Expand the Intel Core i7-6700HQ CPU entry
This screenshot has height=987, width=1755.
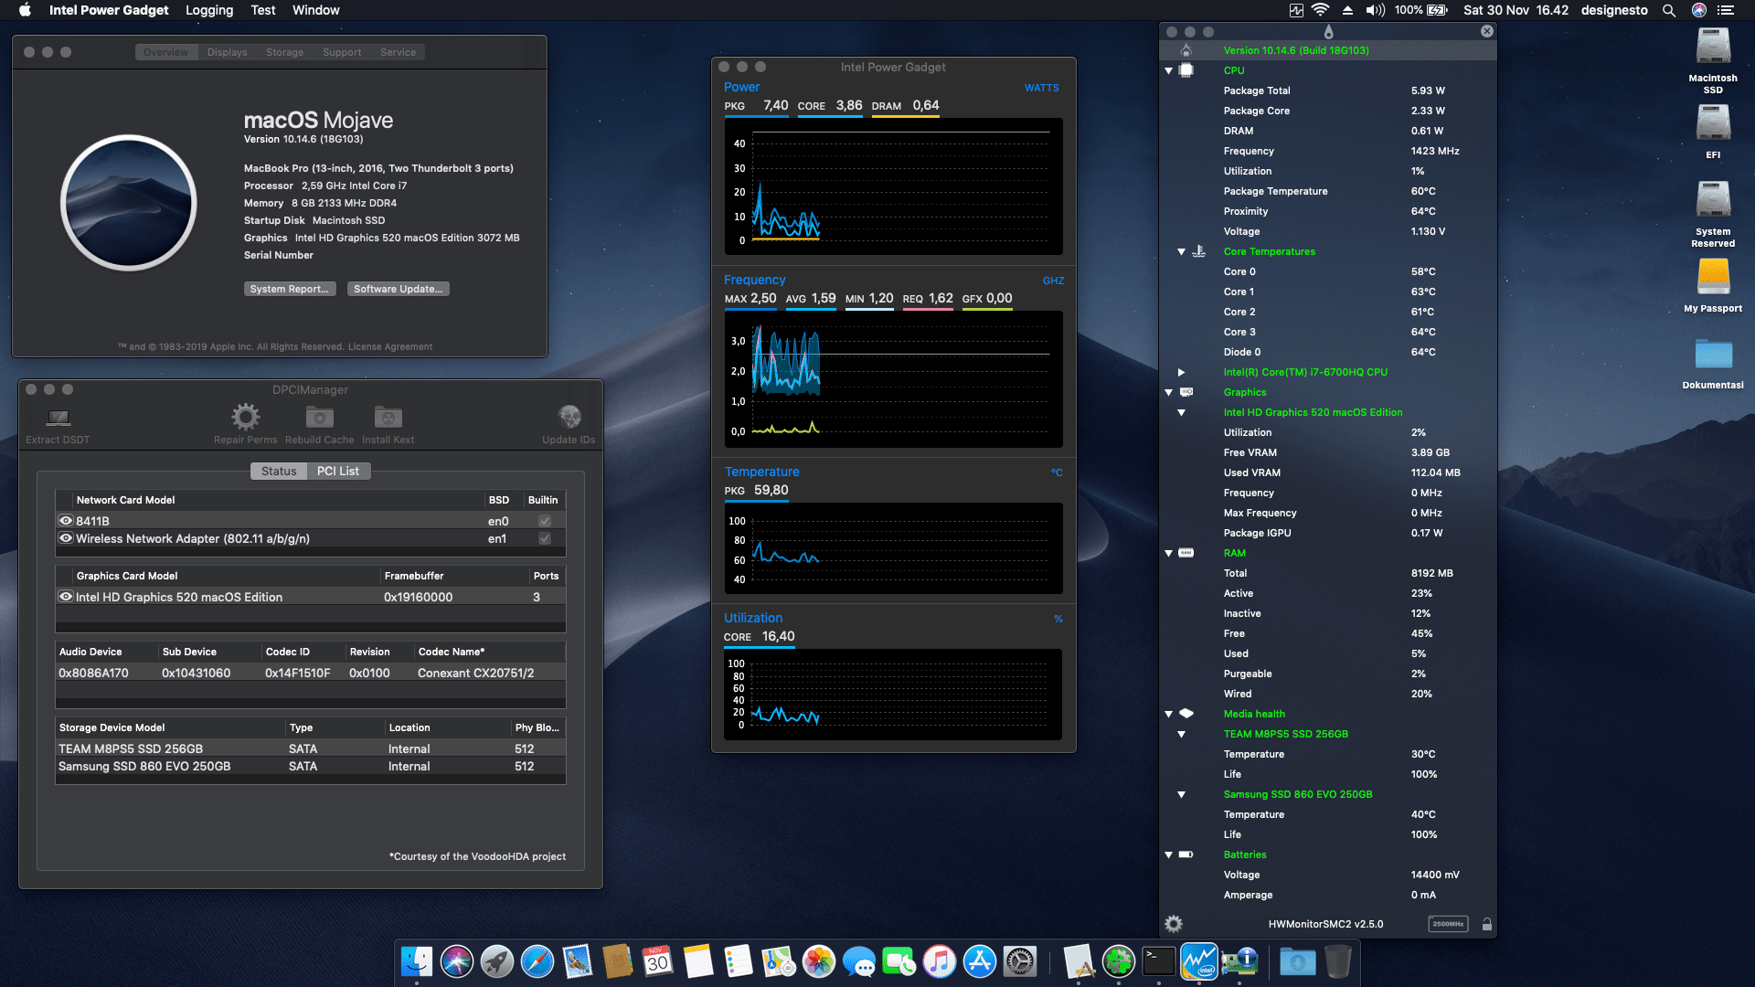pos(1181,372)
